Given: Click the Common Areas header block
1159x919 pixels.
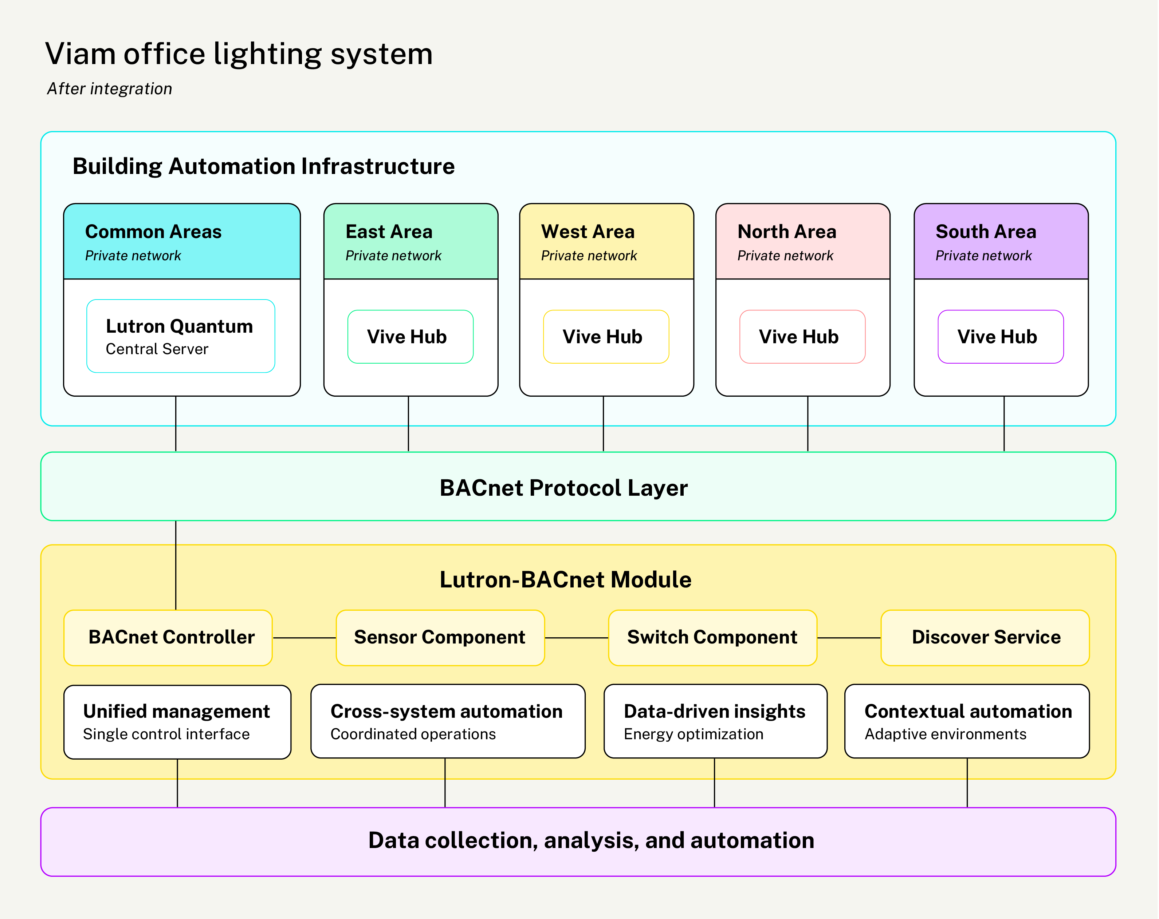Looking at the screenshot, I should click(182, 241).
